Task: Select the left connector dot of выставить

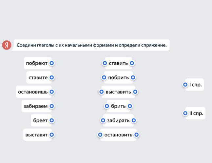Action: [102, 92]
